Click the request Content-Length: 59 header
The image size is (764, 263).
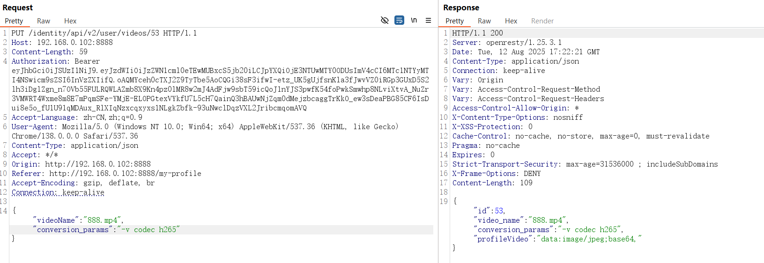click(50, 52)
